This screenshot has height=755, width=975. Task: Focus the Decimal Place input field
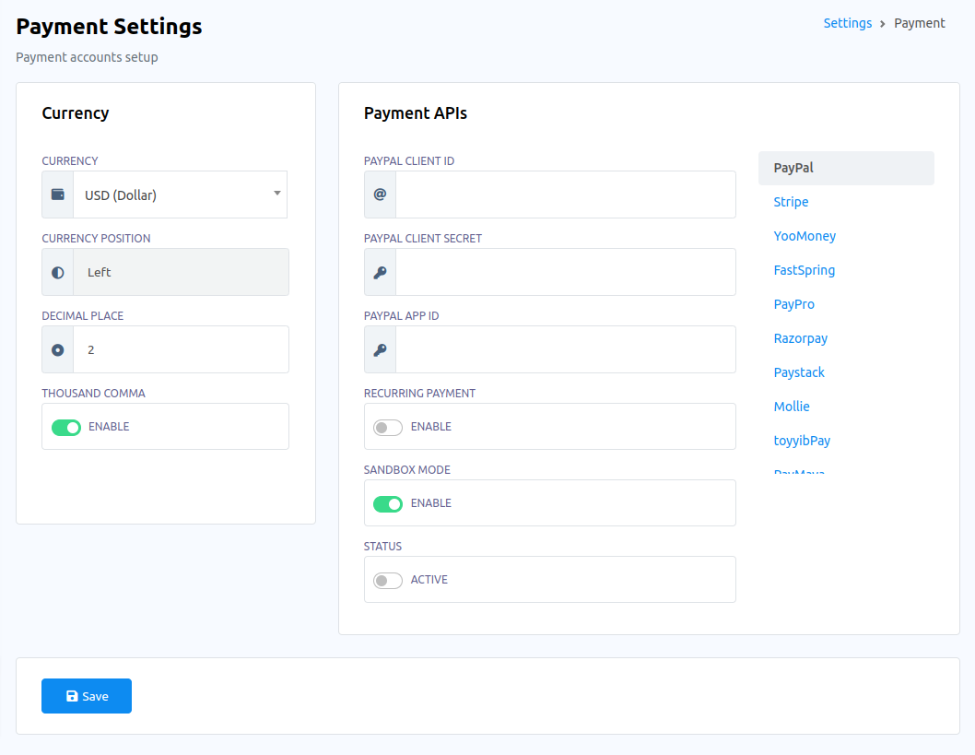pos(181,350)
